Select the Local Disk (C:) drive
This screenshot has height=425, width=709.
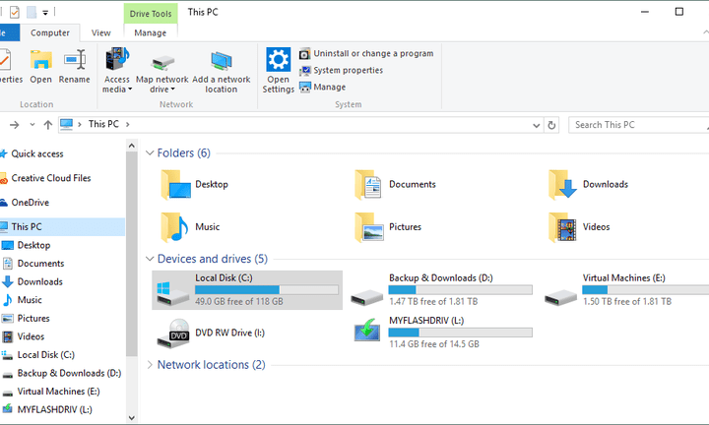(x=247, y=290)
